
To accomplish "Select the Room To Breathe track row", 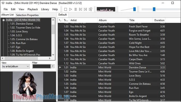I will [112, 35].
